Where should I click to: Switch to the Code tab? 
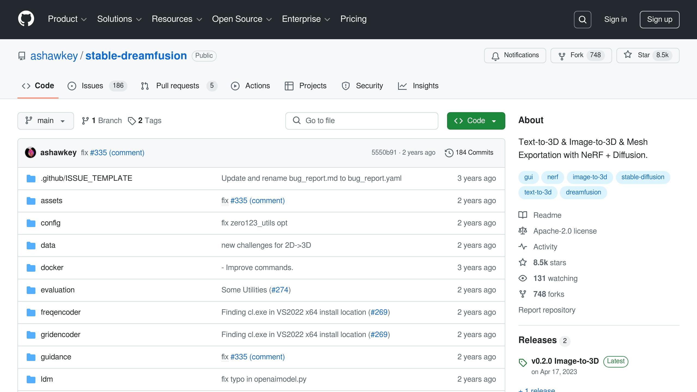pyautogui.click(x=38, y=86)
